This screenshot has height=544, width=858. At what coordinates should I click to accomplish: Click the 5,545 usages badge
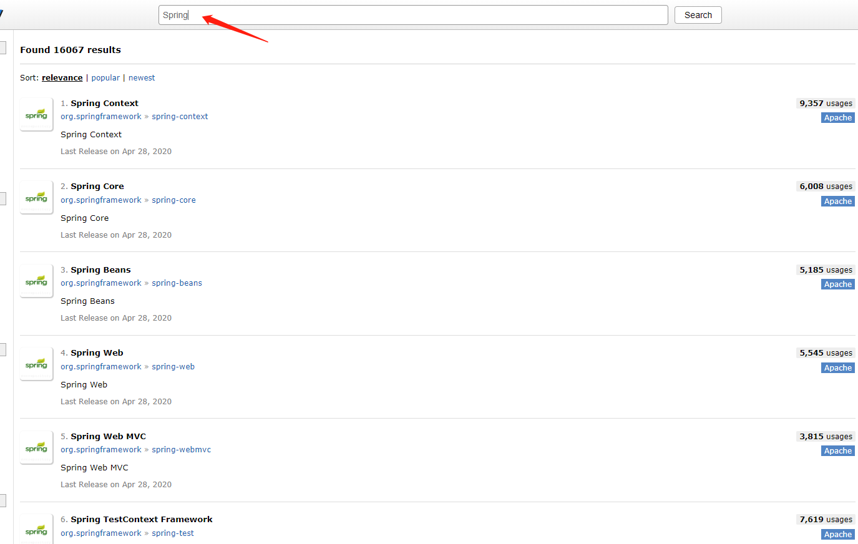pyautogui.click(x=826, y=353)
